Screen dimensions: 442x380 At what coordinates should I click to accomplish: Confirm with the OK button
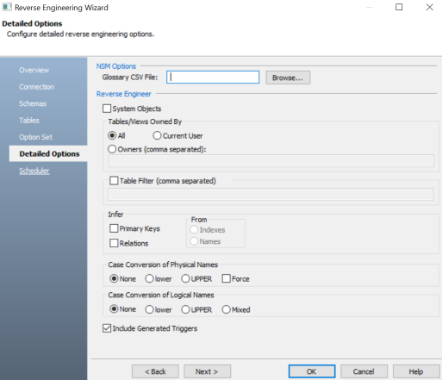pos(312,371)
